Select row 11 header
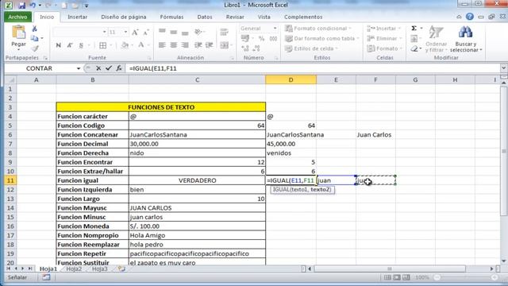 pos(10,180)
